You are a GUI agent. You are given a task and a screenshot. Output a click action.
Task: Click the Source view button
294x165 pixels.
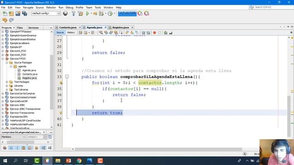[x=60, y=33]
